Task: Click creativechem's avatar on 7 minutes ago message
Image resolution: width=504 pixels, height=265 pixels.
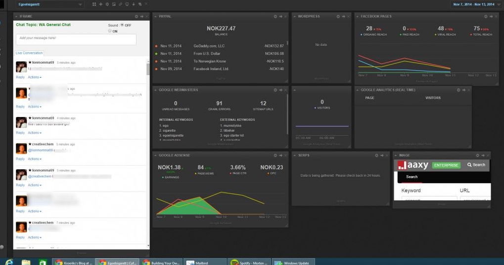Action: (21, 227)
